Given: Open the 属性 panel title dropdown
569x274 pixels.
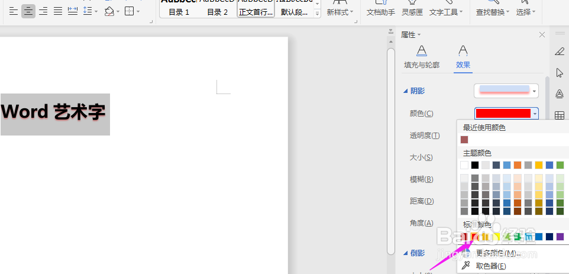Looking at the screenshot, I should pyautogui.click(x=419, y=35).
